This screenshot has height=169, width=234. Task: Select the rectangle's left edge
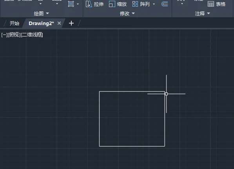click(100, 119)
